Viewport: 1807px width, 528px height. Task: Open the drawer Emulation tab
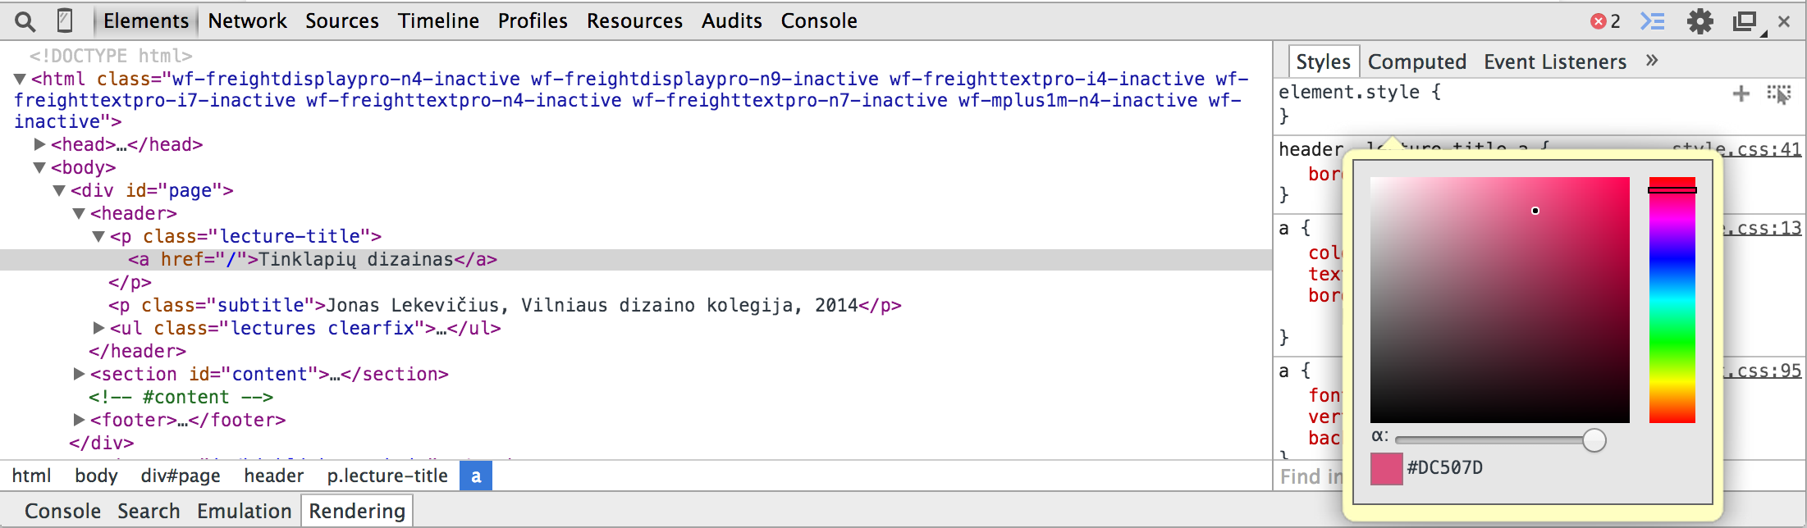pyautogui.click(x=245, y=511)
